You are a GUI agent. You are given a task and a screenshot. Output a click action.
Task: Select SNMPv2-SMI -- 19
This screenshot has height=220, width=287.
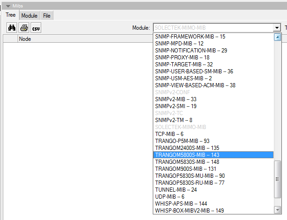[214, 106]
